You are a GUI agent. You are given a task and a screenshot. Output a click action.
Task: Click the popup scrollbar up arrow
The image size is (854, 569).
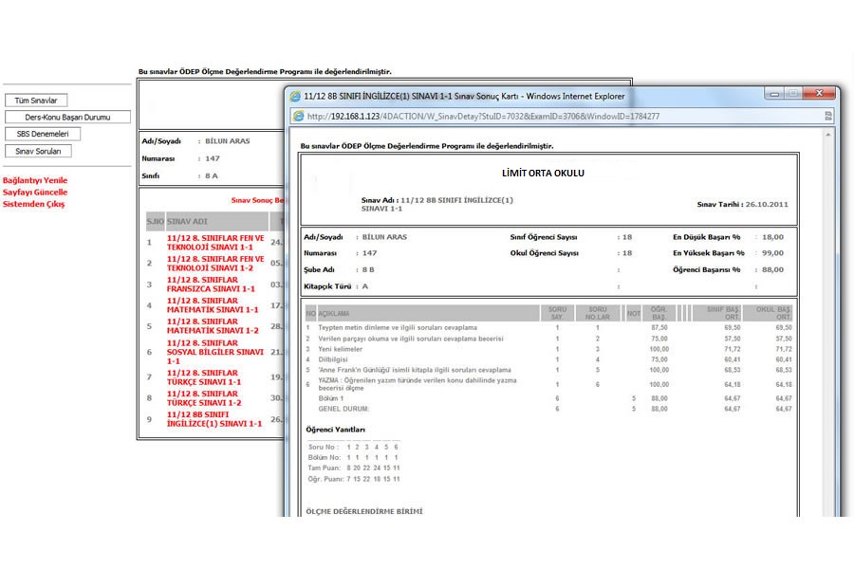(830, 134)
